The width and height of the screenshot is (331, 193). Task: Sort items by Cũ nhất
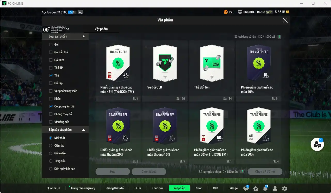(51, 146)
